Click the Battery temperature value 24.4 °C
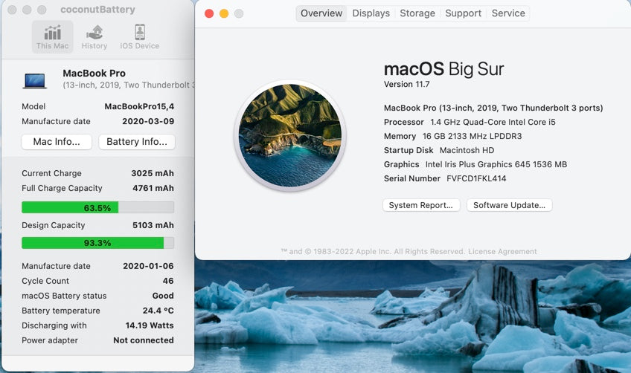631x373 pixels. 158,311
